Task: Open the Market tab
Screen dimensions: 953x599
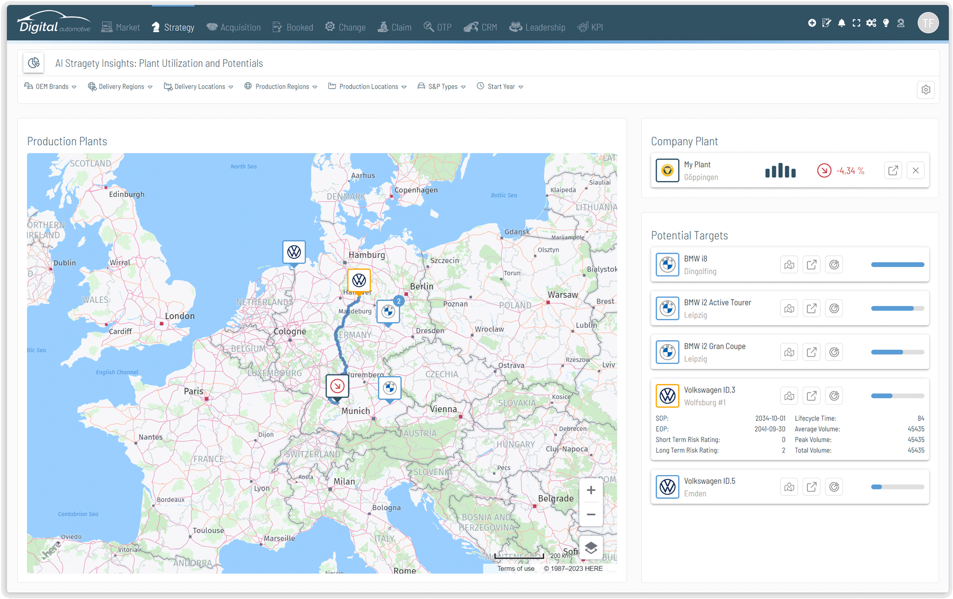Action: (121, 27)
